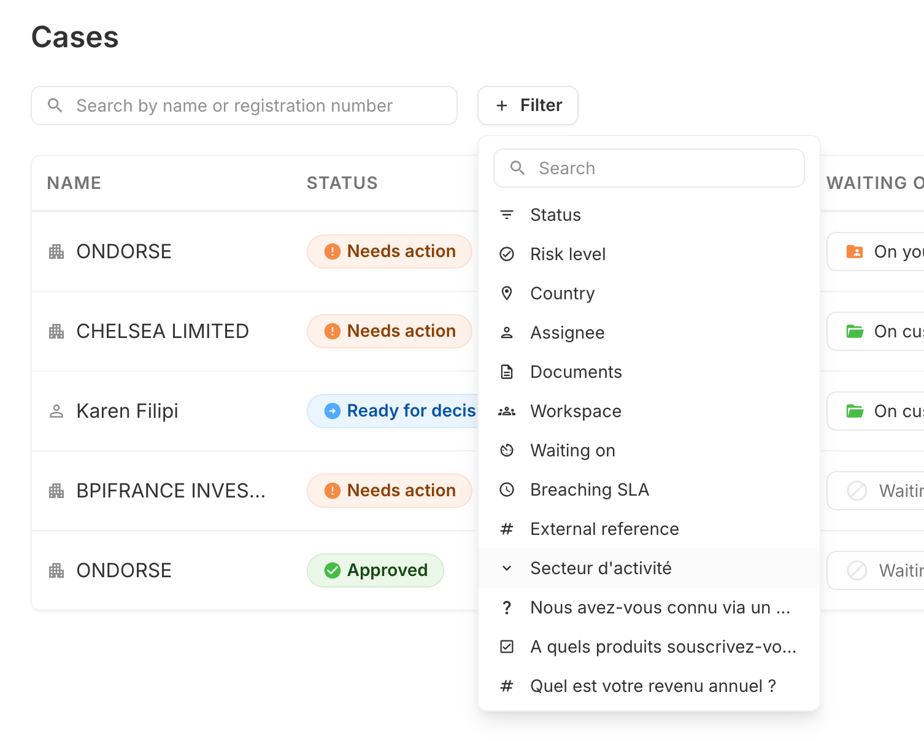924x741 pixels.
Task: Click the document icon beside Documents
Action: (x=507, y=372)
